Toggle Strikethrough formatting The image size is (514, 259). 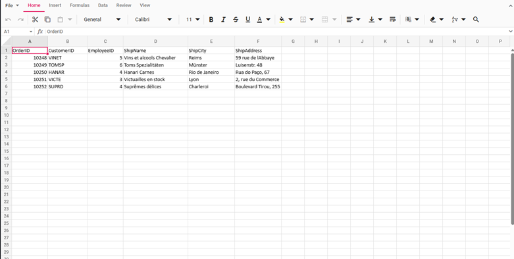coord(236,19)
